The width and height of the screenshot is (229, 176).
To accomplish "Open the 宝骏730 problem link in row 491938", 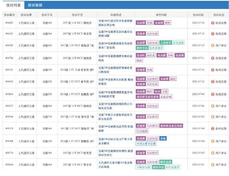I will pos(115,117).
